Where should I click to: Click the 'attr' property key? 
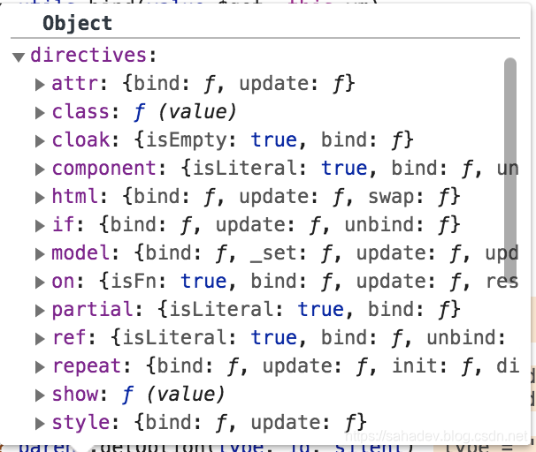click(75, 84)
